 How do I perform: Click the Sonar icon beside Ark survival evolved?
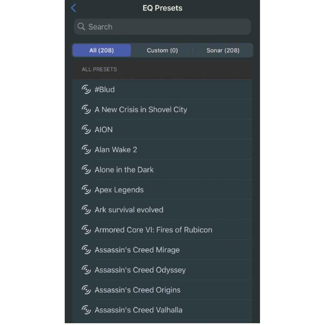pyautogui.click(x=86, y=210)
